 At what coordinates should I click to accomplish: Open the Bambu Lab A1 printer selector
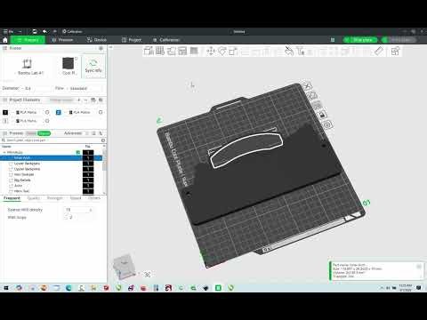click(28, 67)
